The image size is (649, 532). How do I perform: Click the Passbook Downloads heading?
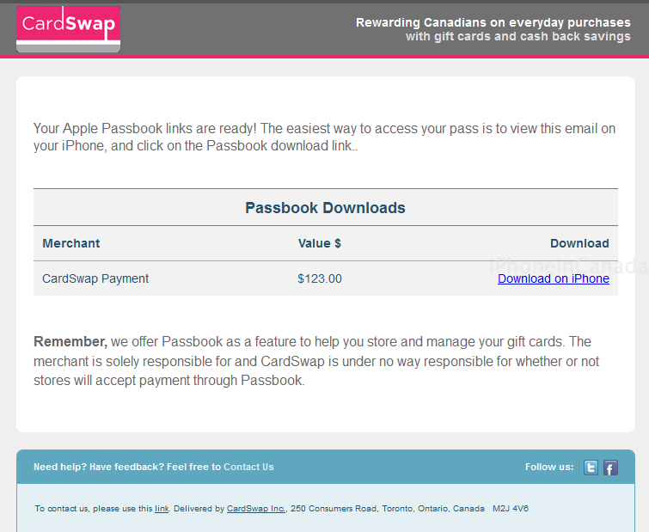point(325,208)
